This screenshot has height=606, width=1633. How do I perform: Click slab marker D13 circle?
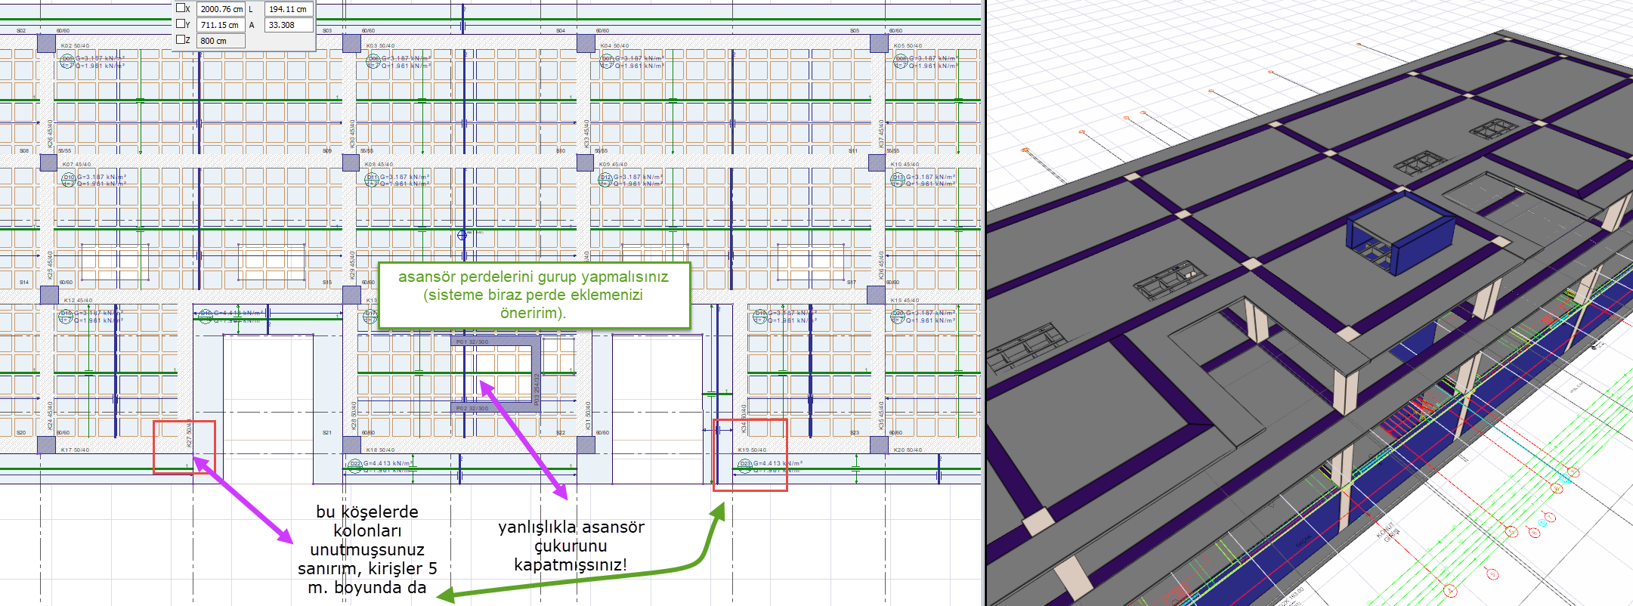pyautogui.click(x=897, y=180)
